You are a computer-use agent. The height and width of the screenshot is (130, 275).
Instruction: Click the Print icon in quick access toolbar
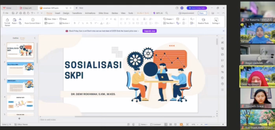pos(20,13)
